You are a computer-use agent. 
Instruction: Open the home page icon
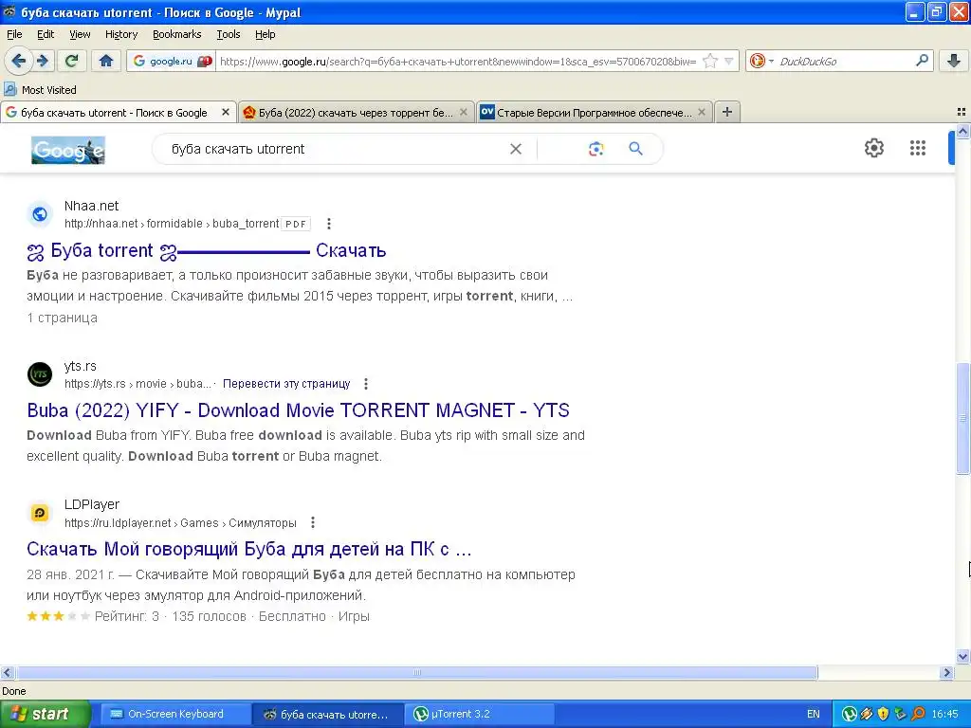(106, 61)
